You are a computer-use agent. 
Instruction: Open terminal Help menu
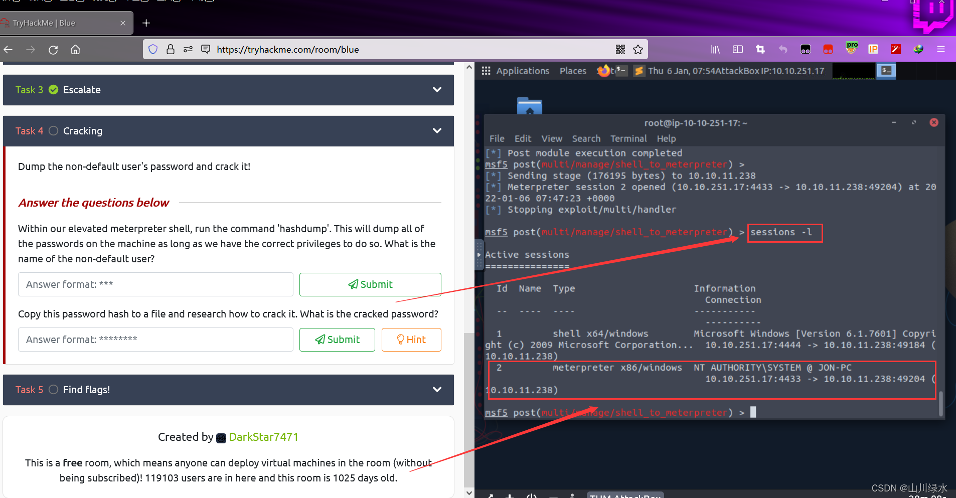point(667,138)
